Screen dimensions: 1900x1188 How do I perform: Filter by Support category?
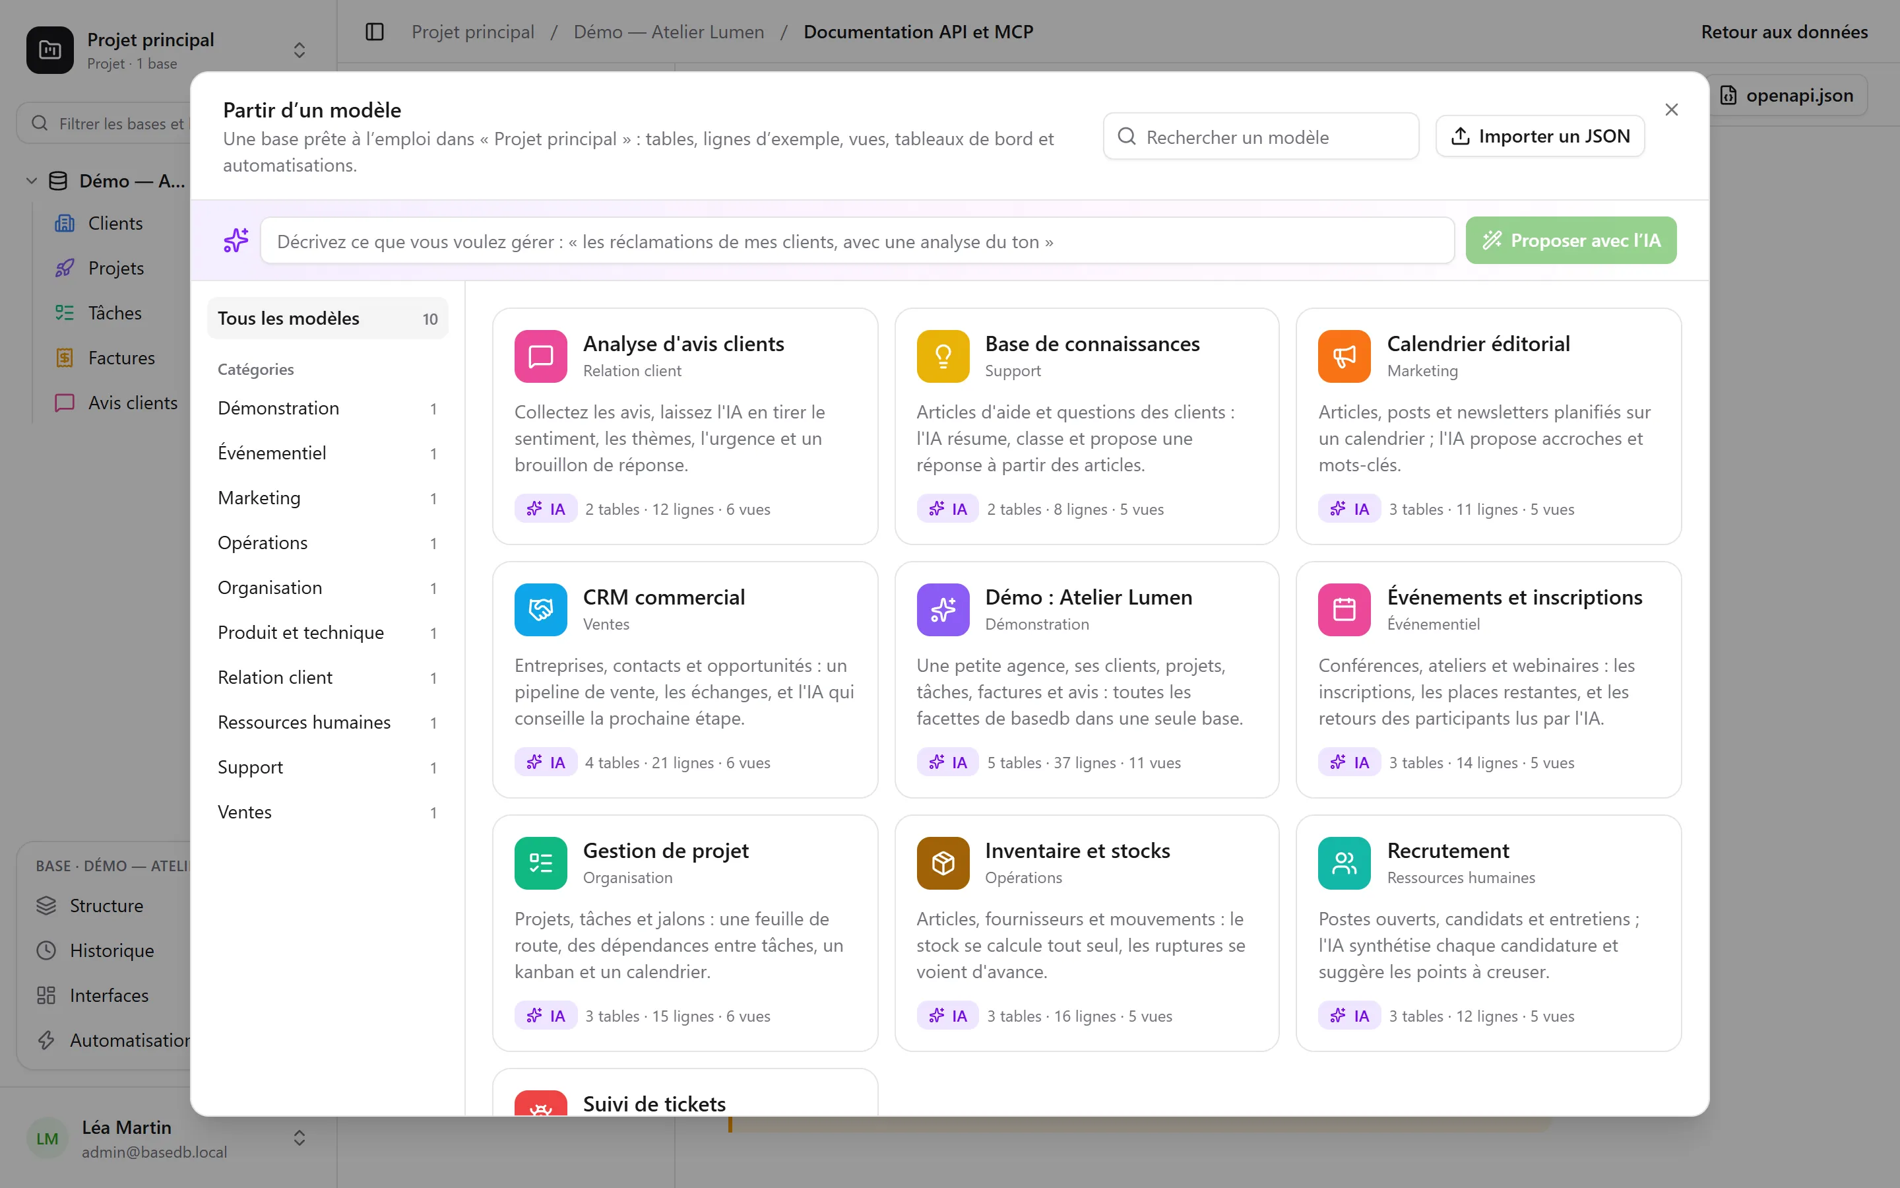(x=327, y=767)
